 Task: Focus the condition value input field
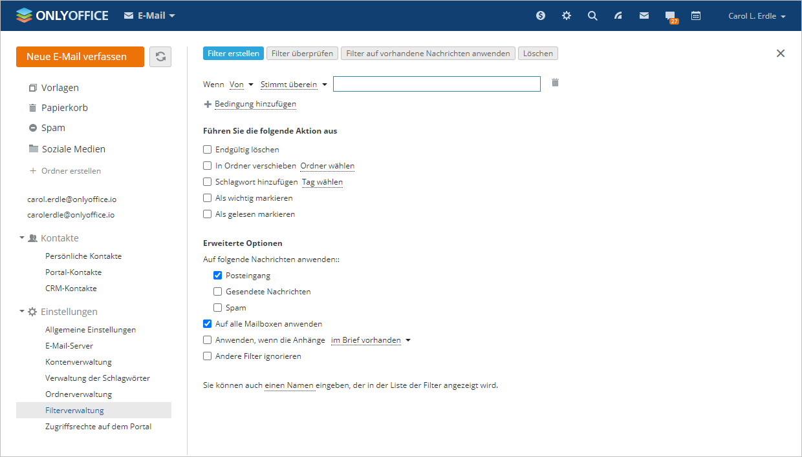coord(437,84)
